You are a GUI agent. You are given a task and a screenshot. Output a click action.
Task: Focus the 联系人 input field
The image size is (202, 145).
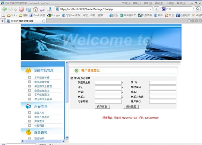pyautogui.click(x=108, y=97)
